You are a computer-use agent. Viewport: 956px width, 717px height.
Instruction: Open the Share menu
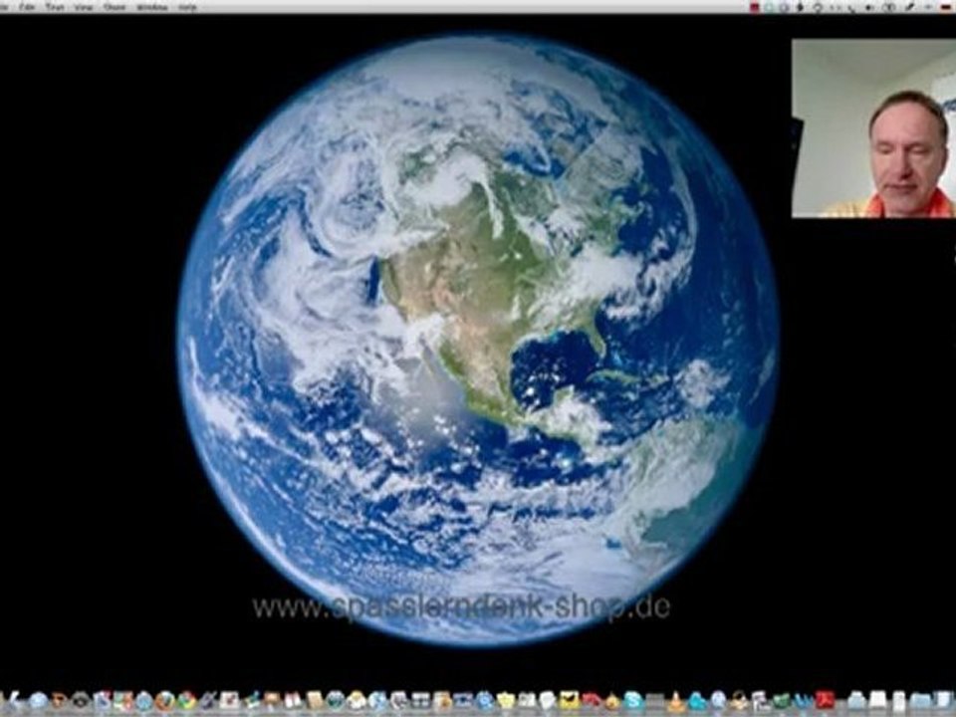[114, 7]
